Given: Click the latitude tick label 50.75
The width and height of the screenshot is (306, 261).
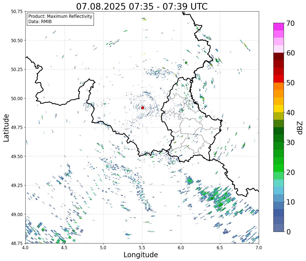Looking at the screenshot, I should [x=17, y=12].
